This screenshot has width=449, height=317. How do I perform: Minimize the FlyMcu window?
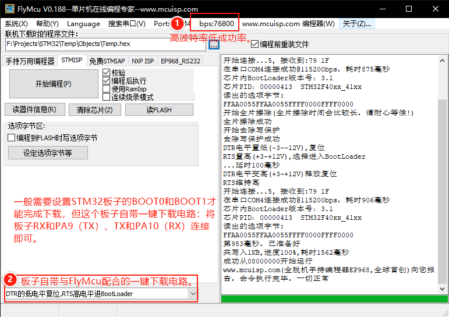[x=382, y=9]
